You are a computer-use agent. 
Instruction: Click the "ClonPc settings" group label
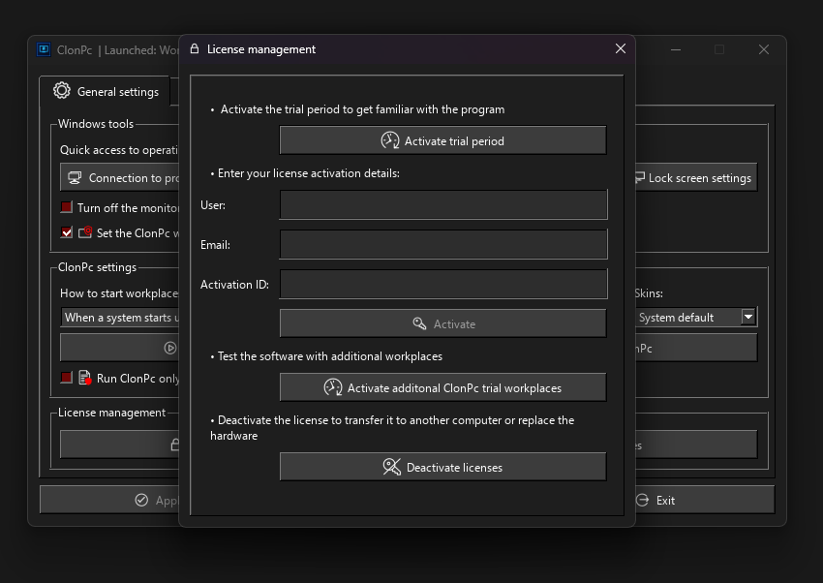pyautogui.click(x=97, y=267)
